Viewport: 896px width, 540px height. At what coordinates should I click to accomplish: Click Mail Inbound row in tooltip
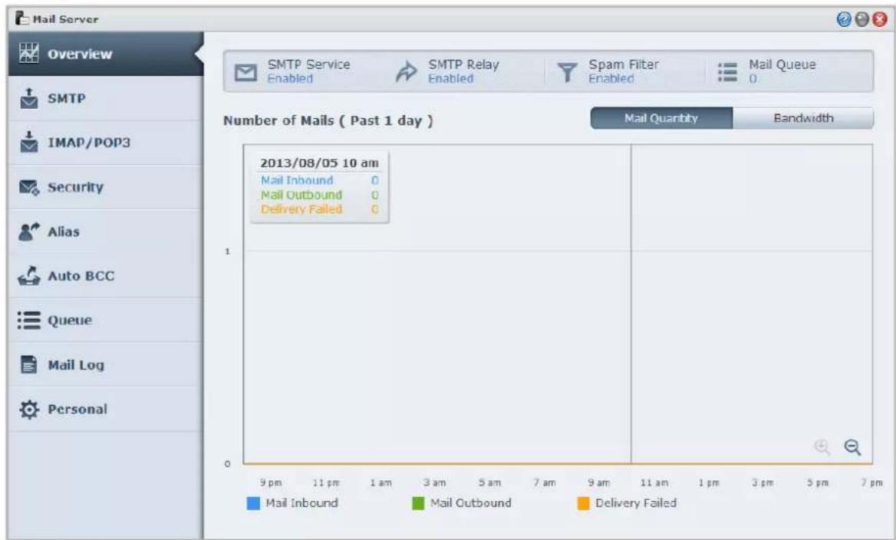(319, 180)
